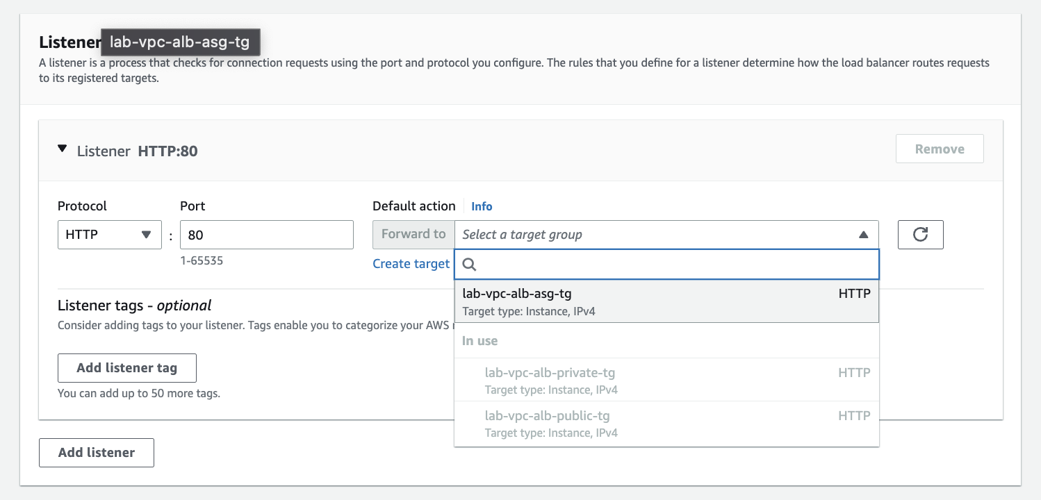Viewport: 1041px width, 500px height.
Task: Focus the Port number input field
Action: [266, 235]
